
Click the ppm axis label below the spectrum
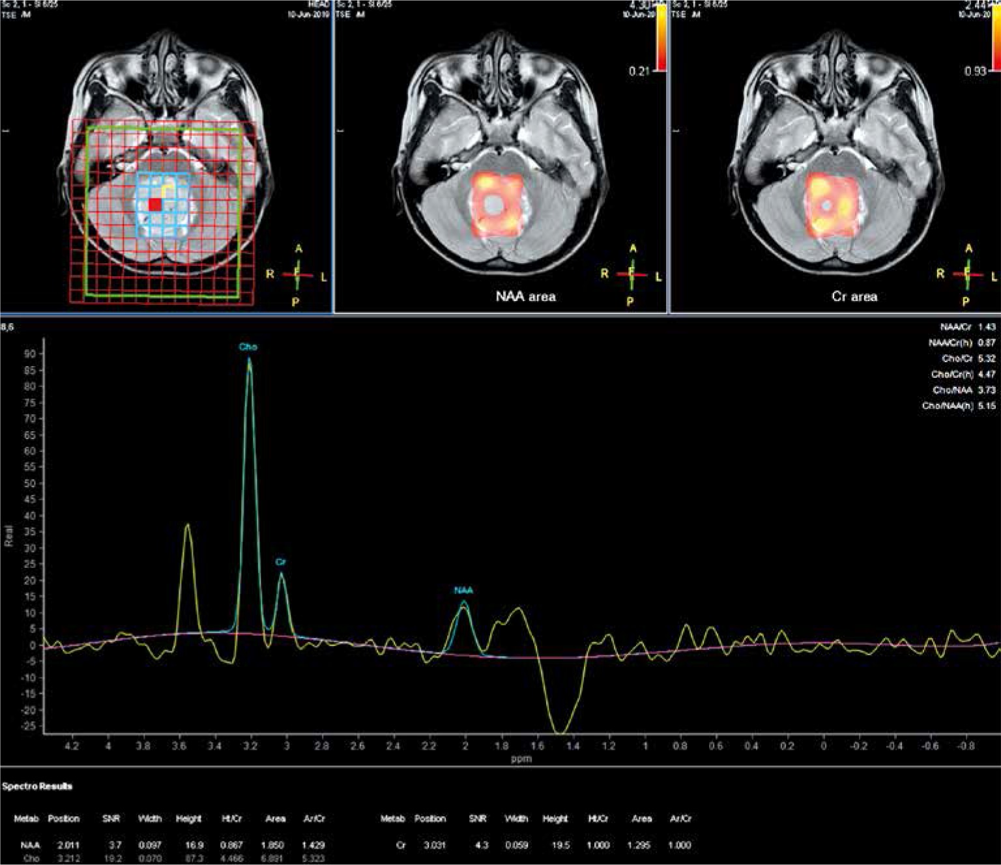[521, 759]
